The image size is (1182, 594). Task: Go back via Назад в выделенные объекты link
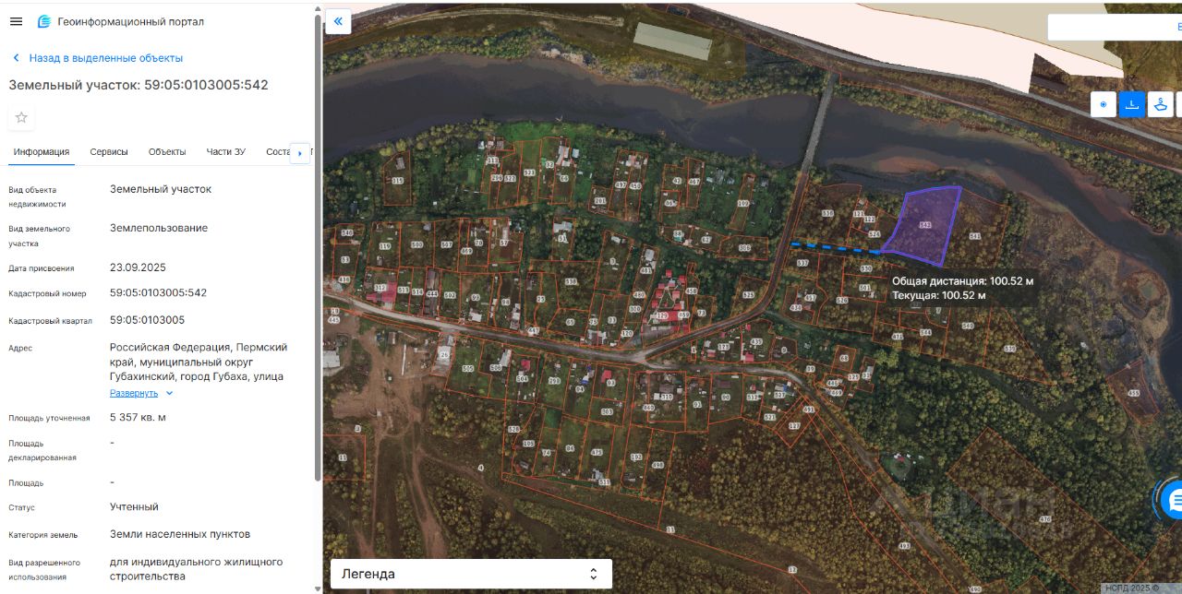pos(105,58)
